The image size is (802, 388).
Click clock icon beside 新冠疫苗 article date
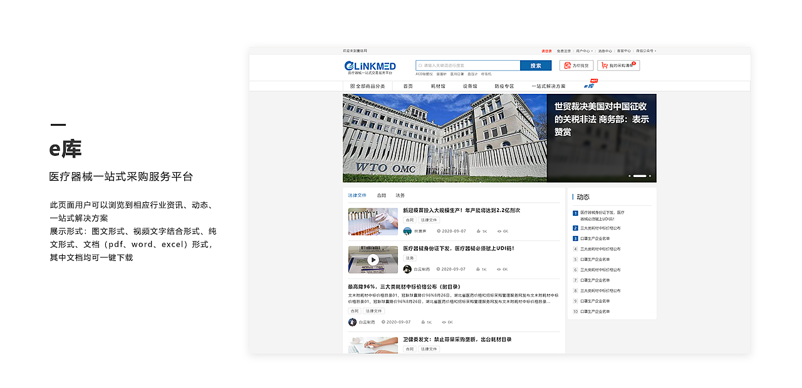[439, 231]
